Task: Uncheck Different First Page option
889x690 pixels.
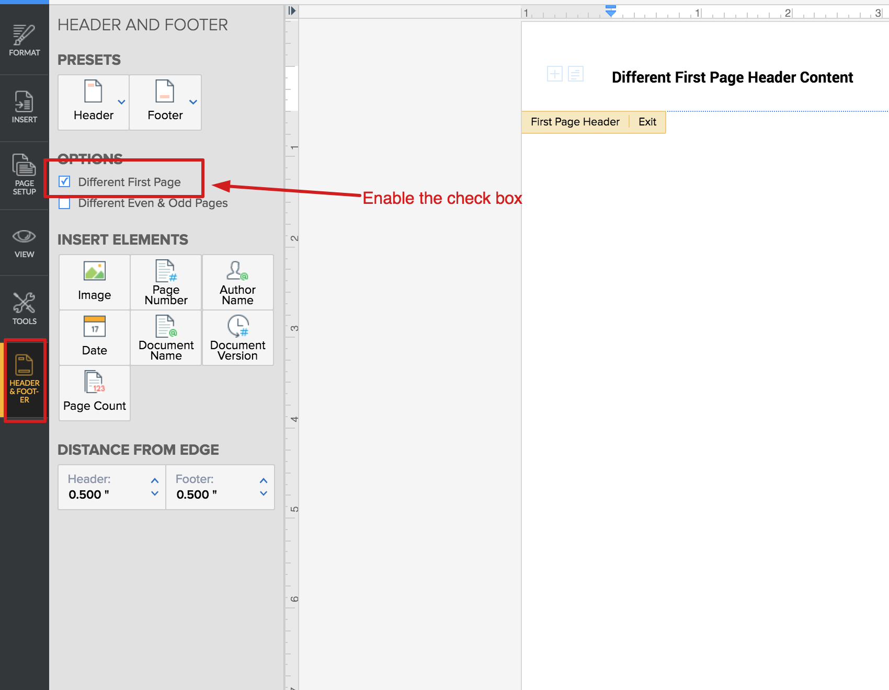Action: (64, 181)
